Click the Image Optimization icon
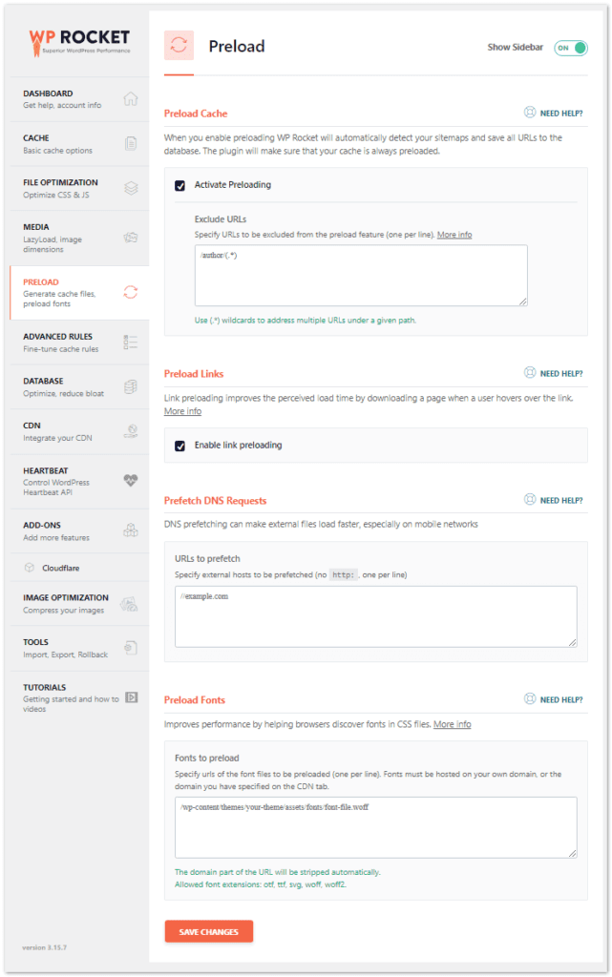The height and width of the screenshot is (977, 612). pyautogui.click(x=129, y=603)
